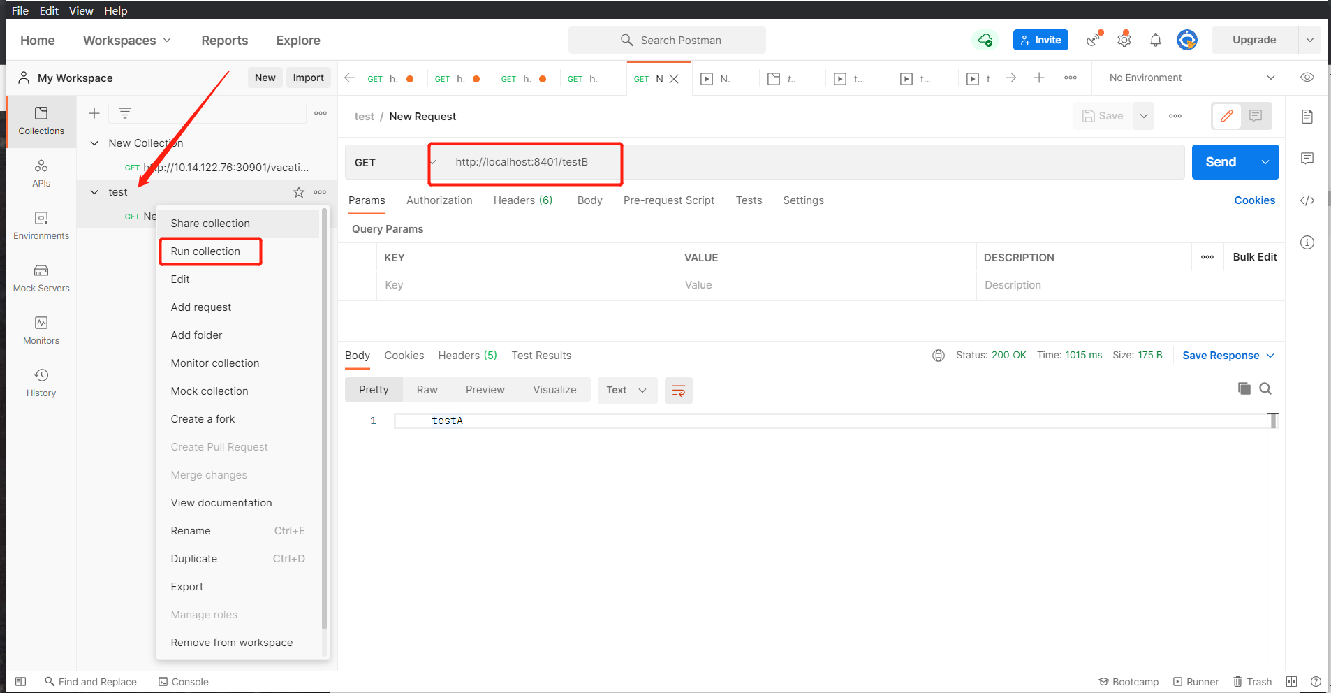Open the HTTP method GET dropdown

pos(395,162)
